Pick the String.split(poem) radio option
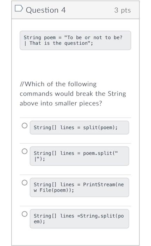This screenshot has height=246, width=151. (x=25, y=214)
